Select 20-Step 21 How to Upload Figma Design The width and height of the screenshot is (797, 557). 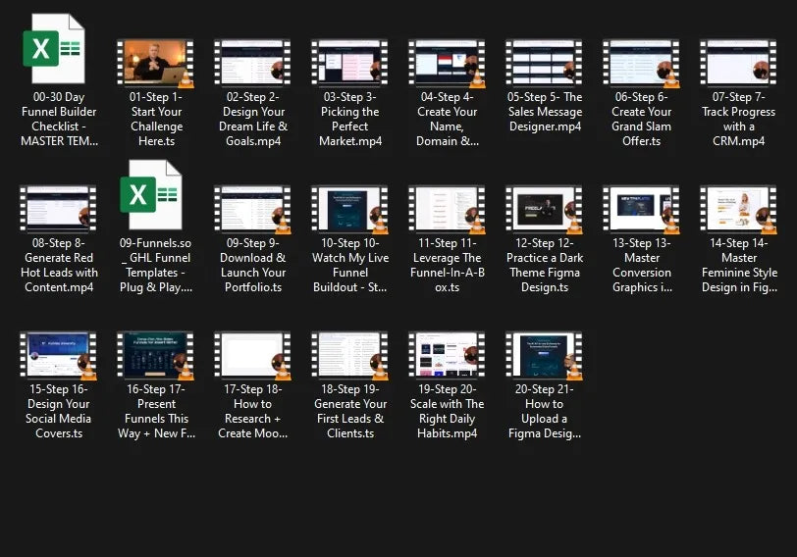tap(545, 355)
